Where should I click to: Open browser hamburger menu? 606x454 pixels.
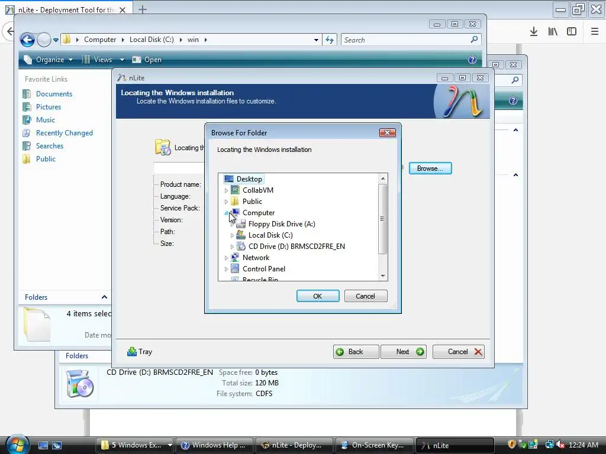pos(595,32)
